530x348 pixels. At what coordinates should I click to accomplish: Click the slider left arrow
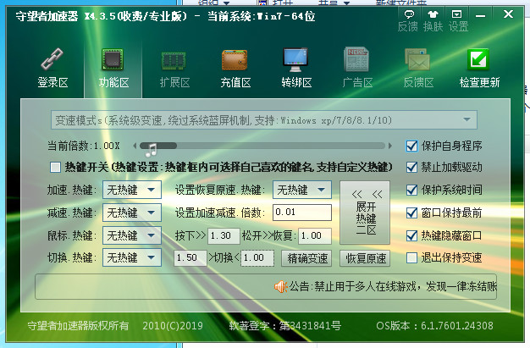(x=135, y=146)
